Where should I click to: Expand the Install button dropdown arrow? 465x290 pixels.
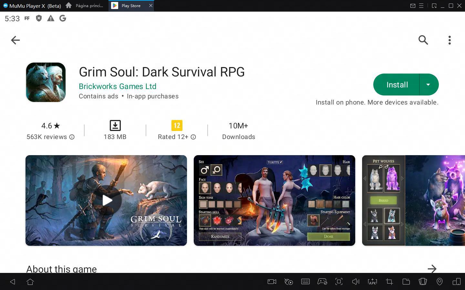pyautogui.click(x=429, y=85)
